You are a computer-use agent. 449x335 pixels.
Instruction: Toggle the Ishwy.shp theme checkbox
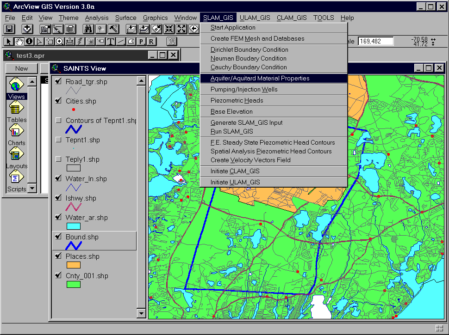coord(58,198)
